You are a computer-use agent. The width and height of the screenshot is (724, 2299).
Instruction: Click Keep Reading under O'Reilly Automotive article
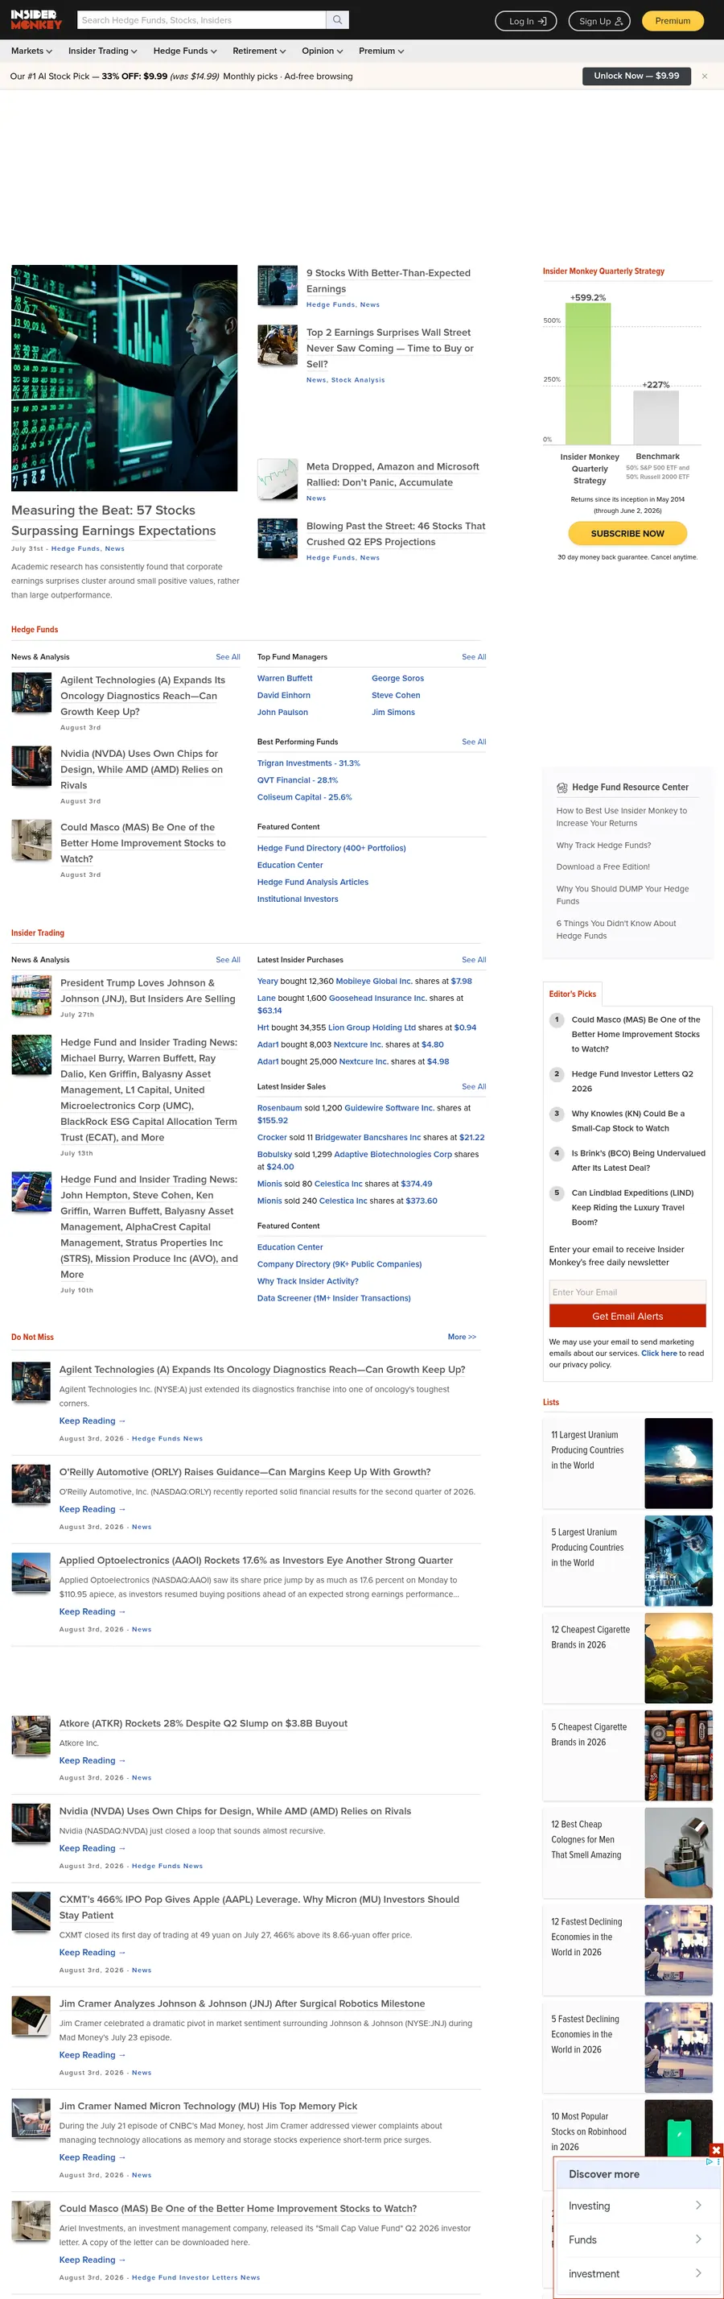click(92, 1509)
